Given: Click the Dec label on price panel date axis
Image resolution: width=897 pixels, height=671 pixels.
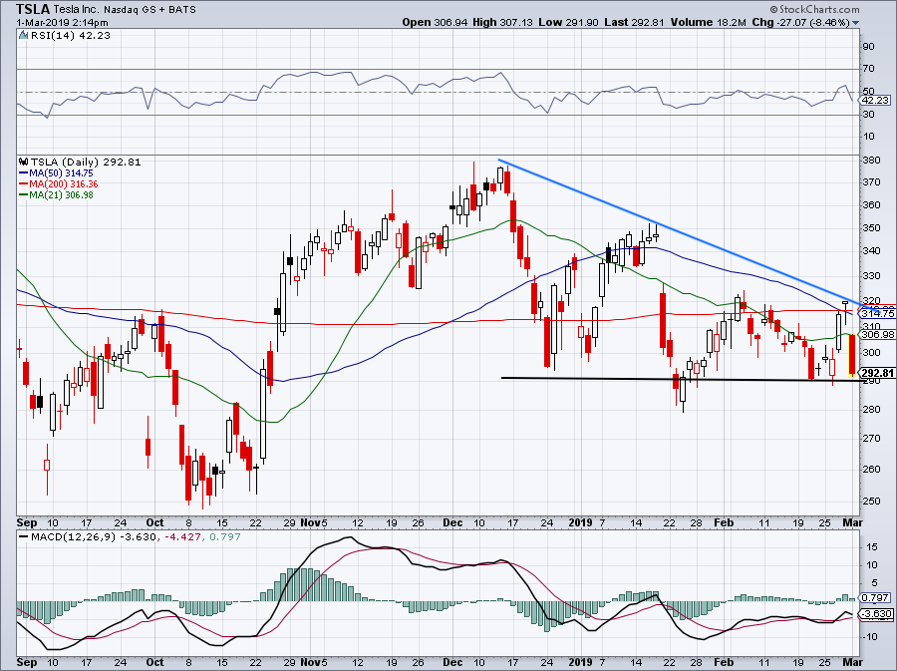Looking at the screenshot, I should tap(453, 522).
